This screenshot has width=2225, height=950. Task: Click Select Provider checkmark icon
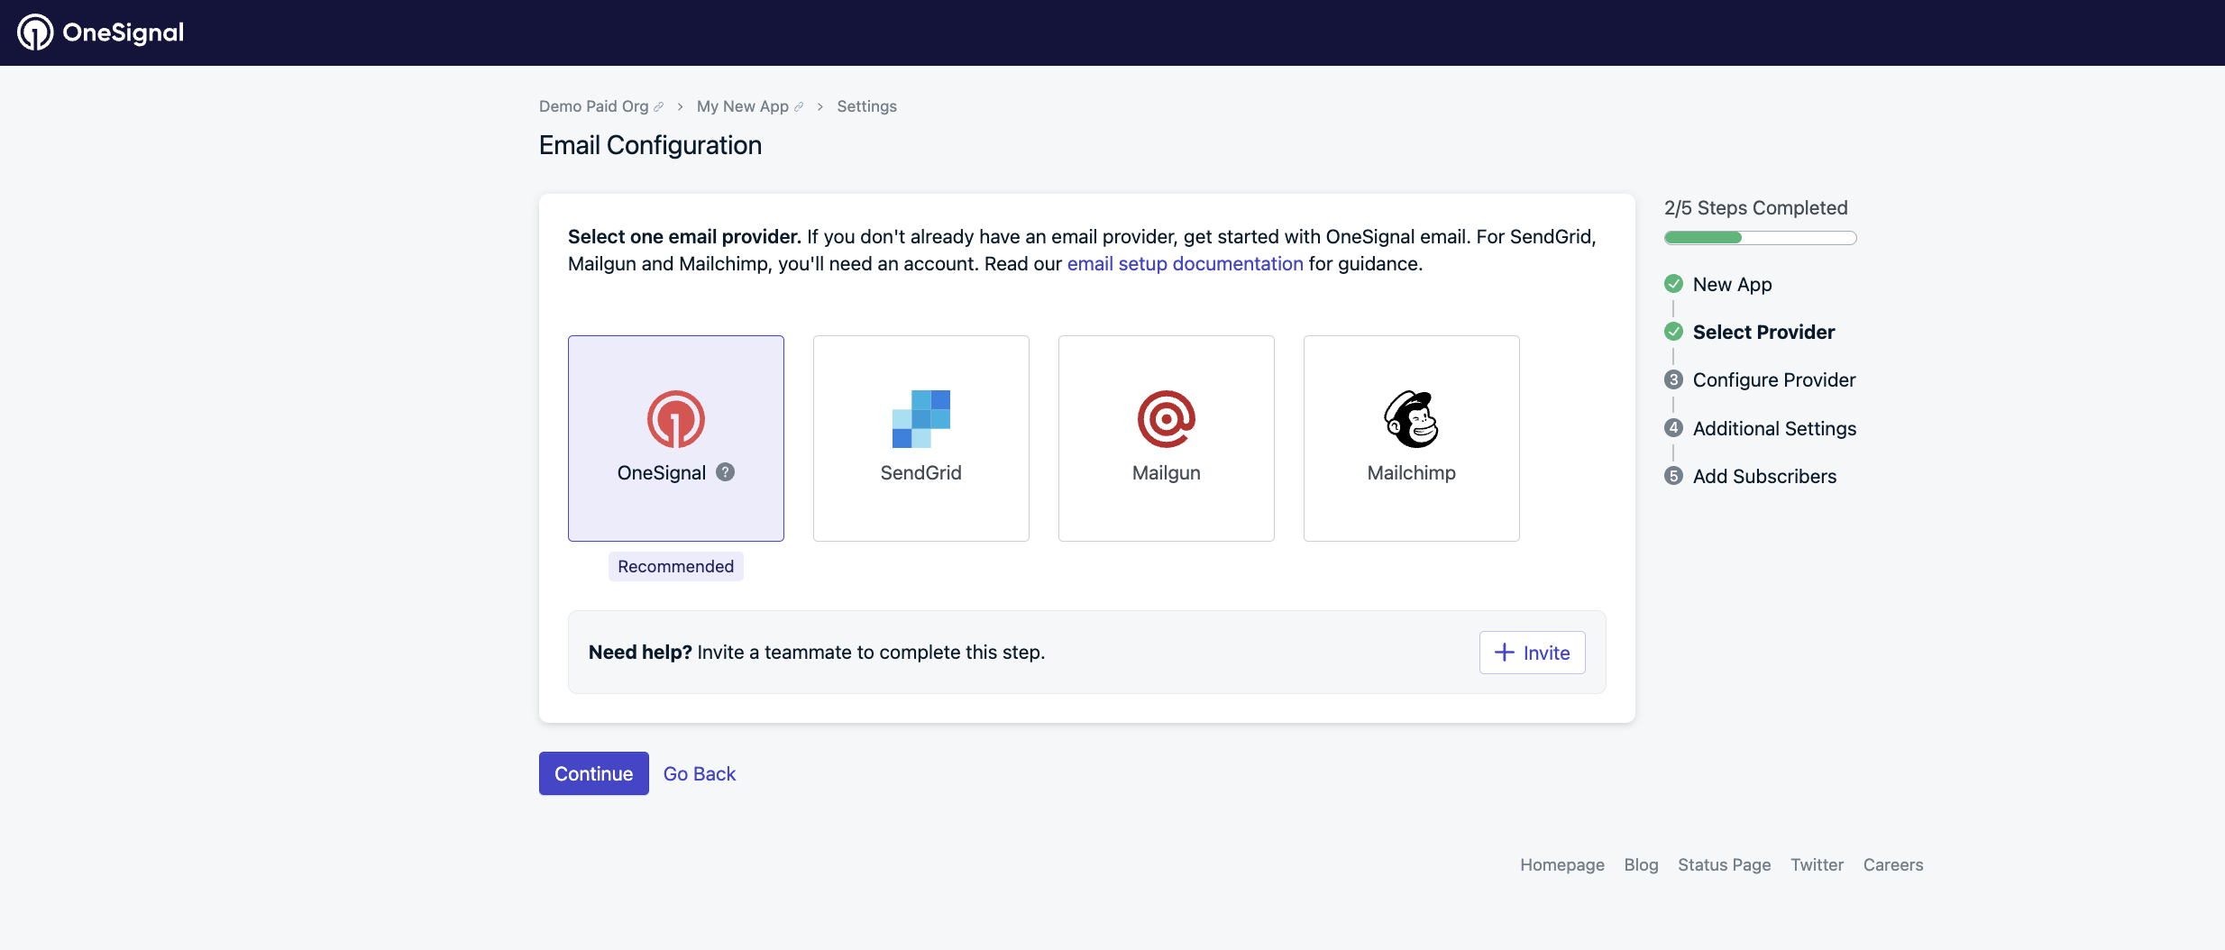[1674, 332]
